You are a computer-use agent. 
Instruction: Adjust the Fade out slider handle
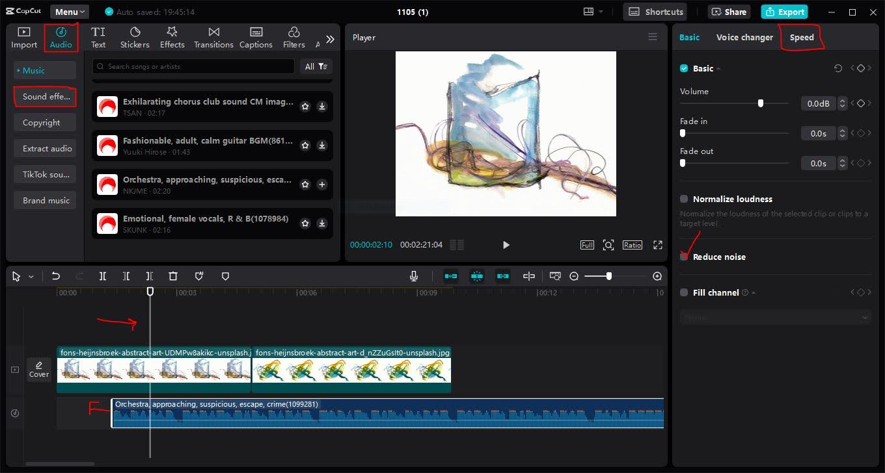point(683,163)
